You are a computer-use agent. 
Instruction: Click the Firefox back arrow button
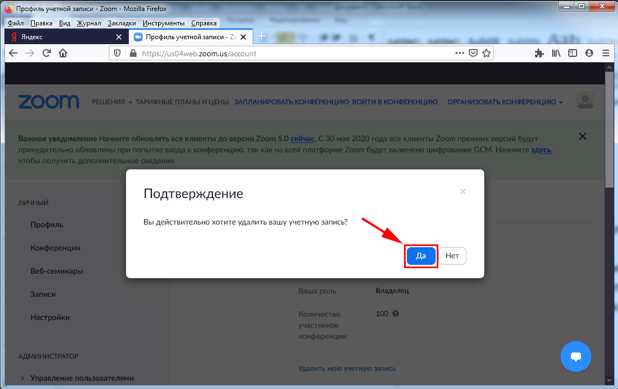pyautogui.click(x=14, y=53)
